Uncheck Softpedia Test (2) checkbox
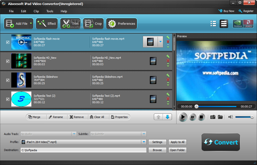Image resolution: width=257 pixels, height=165 pixels. [x=8, y=99]
